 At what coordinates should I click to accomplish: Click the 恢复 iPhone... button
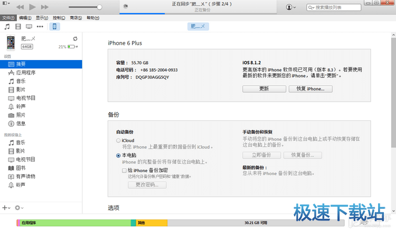coord(310,89)
